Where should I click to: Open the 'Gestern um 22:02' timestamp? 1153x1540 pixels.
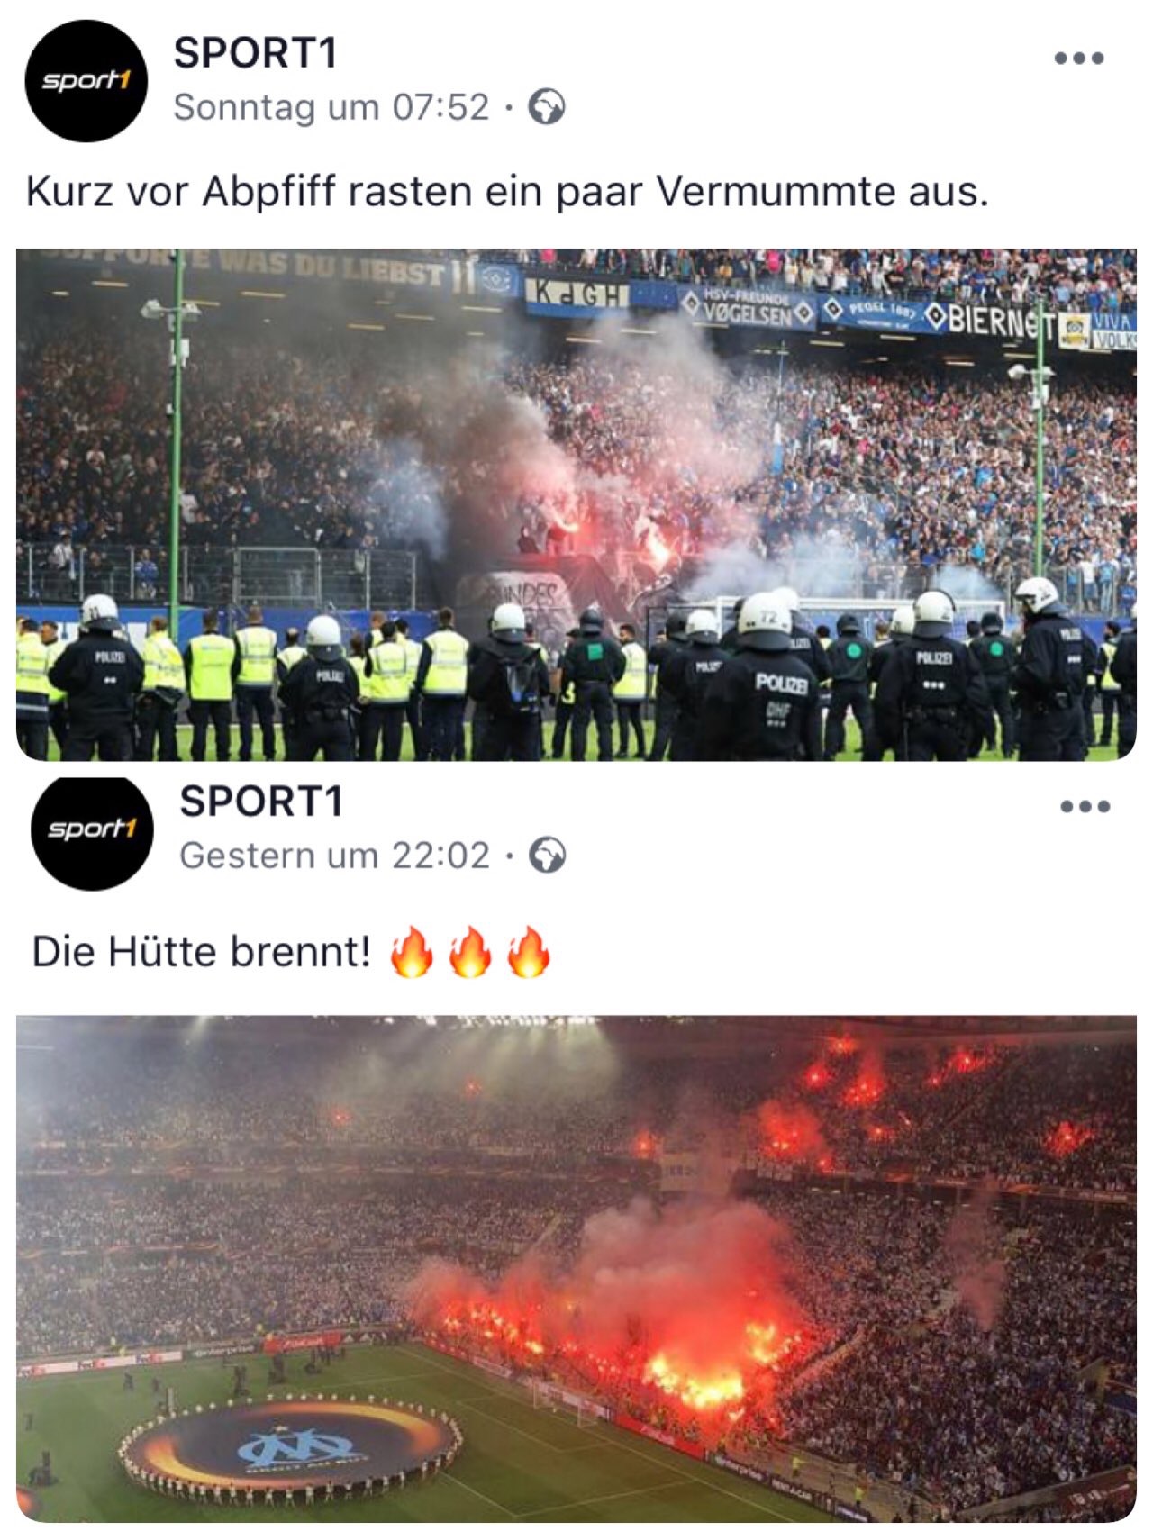335,855
